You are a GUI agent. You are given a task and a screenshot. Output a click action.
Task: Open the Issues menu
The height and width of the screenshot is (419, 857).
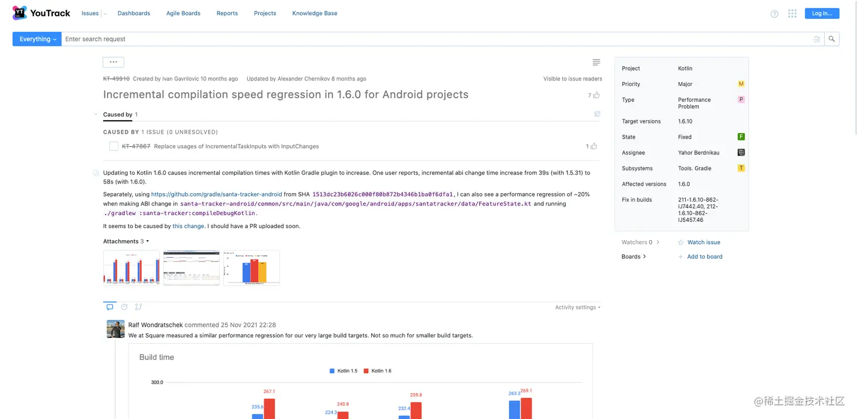click(90, 14)
